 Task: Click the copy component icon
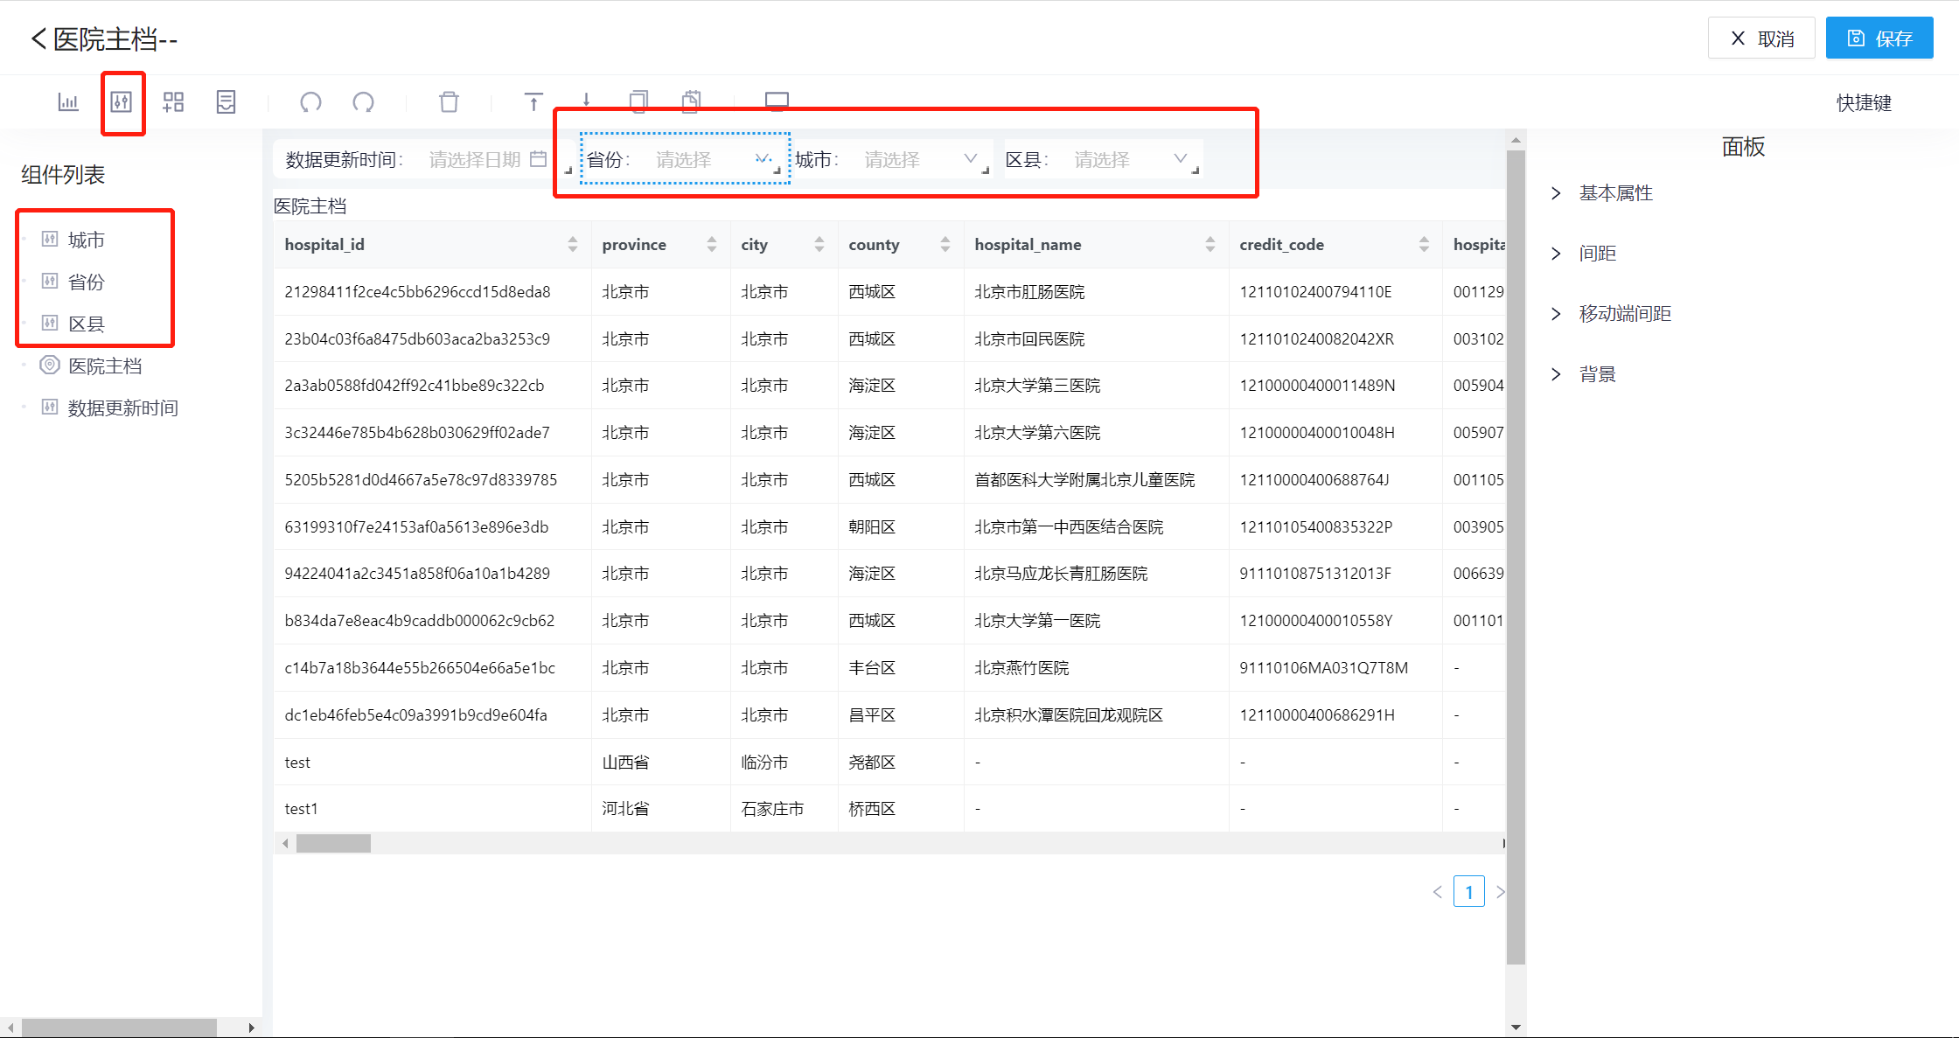pos(638,101)
